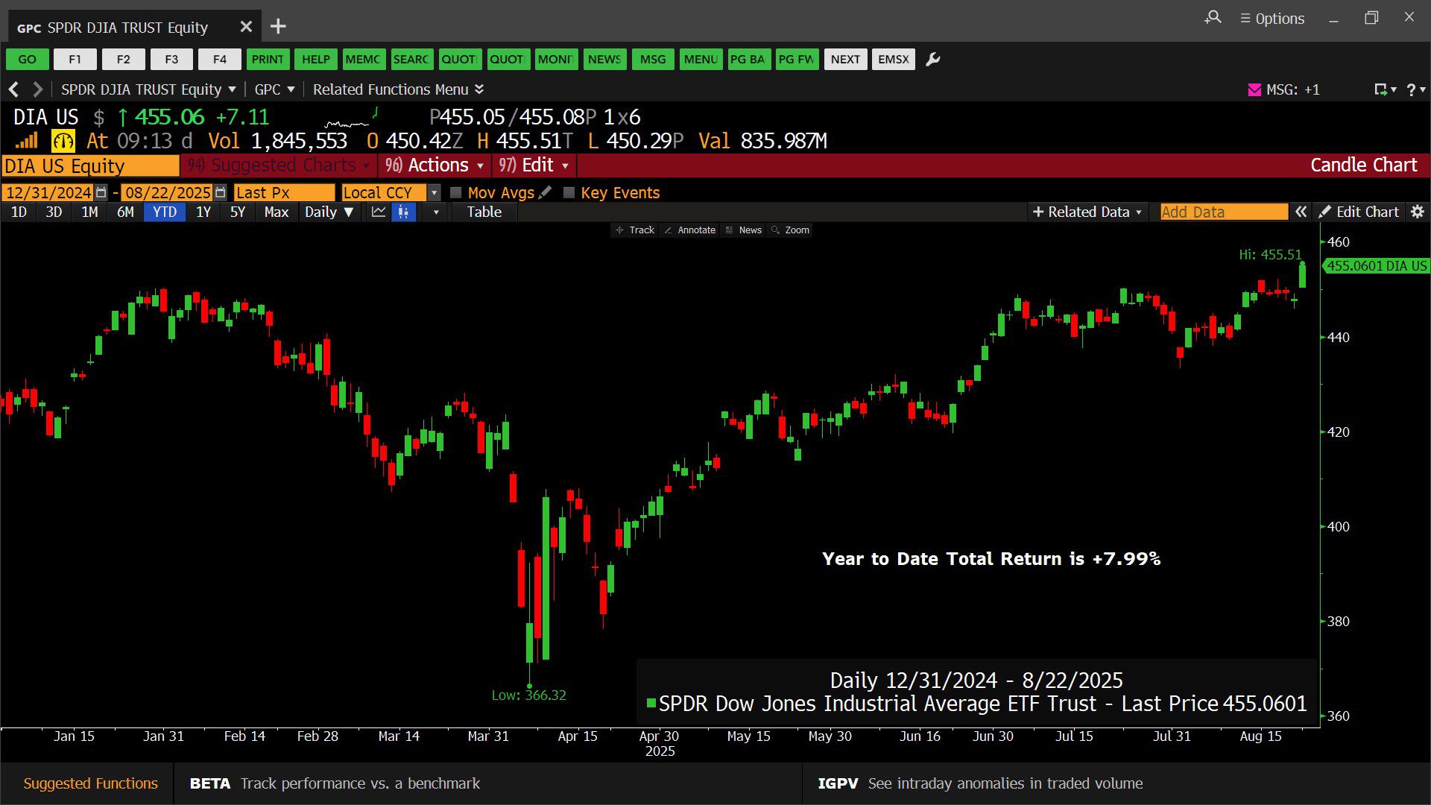Activate the Annotate tool
1431x805 pixels.
click(x=690, y=230)
